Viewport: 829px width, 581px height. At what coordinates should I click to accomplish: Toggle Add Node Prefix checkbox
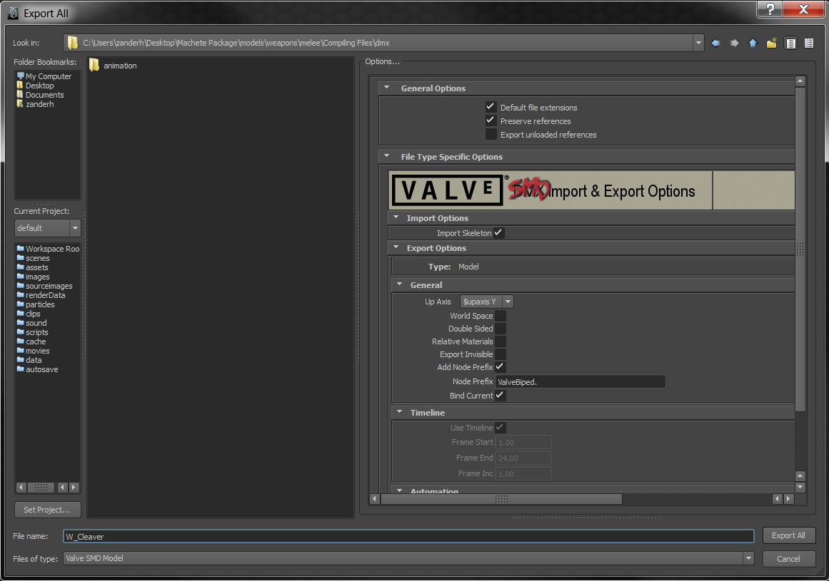tap(500, 366)
